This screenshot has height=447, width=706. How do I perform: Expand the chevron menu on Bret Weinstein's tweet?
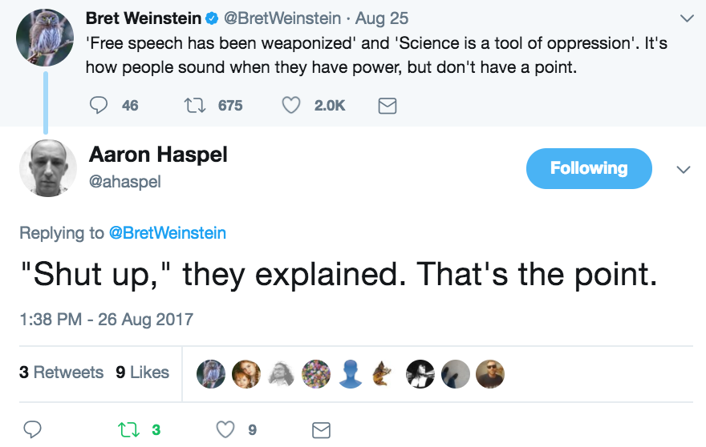click(687, 18)
